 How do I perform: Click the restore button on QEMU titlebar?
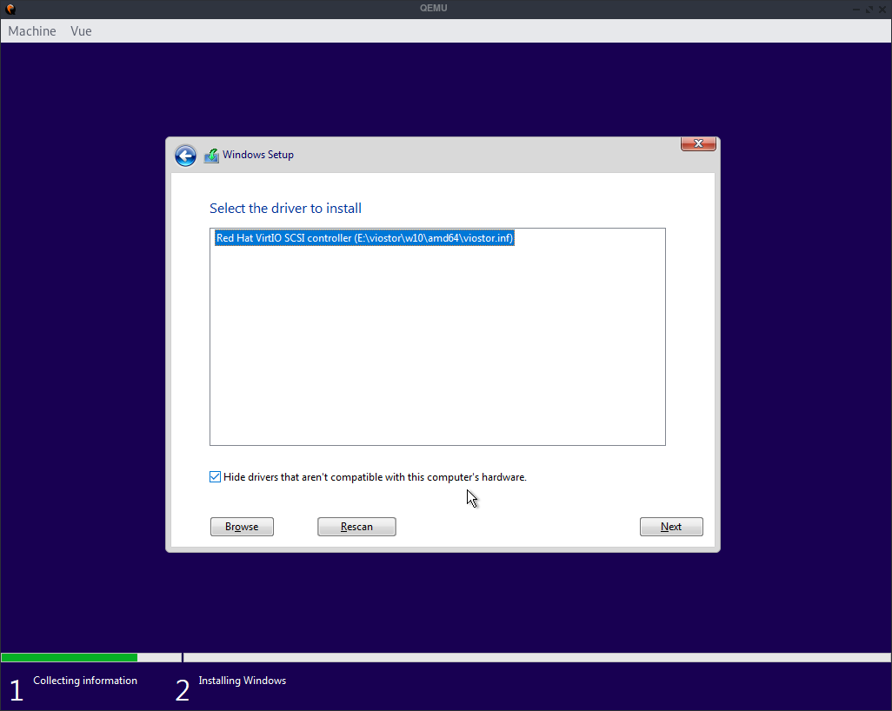(869, 9)
